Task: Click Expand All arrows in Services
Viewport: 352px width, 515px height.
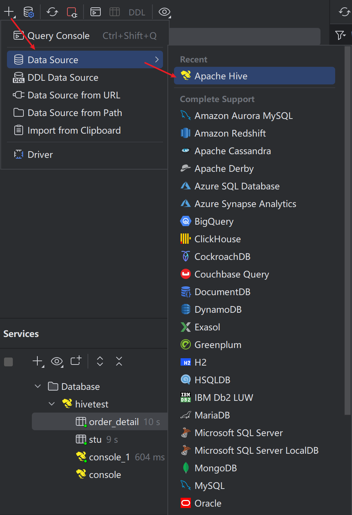Action: [100, 361]
